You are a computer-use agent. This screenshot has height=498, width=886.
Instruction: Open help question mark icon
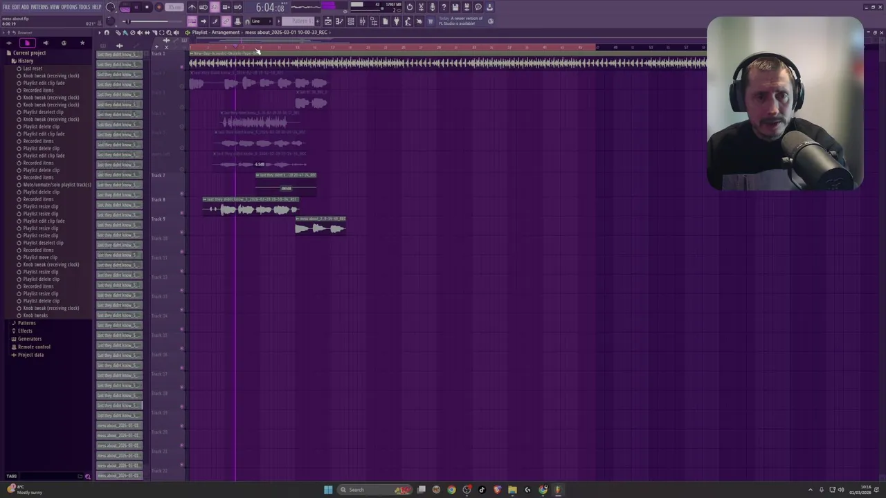[444, 7]
